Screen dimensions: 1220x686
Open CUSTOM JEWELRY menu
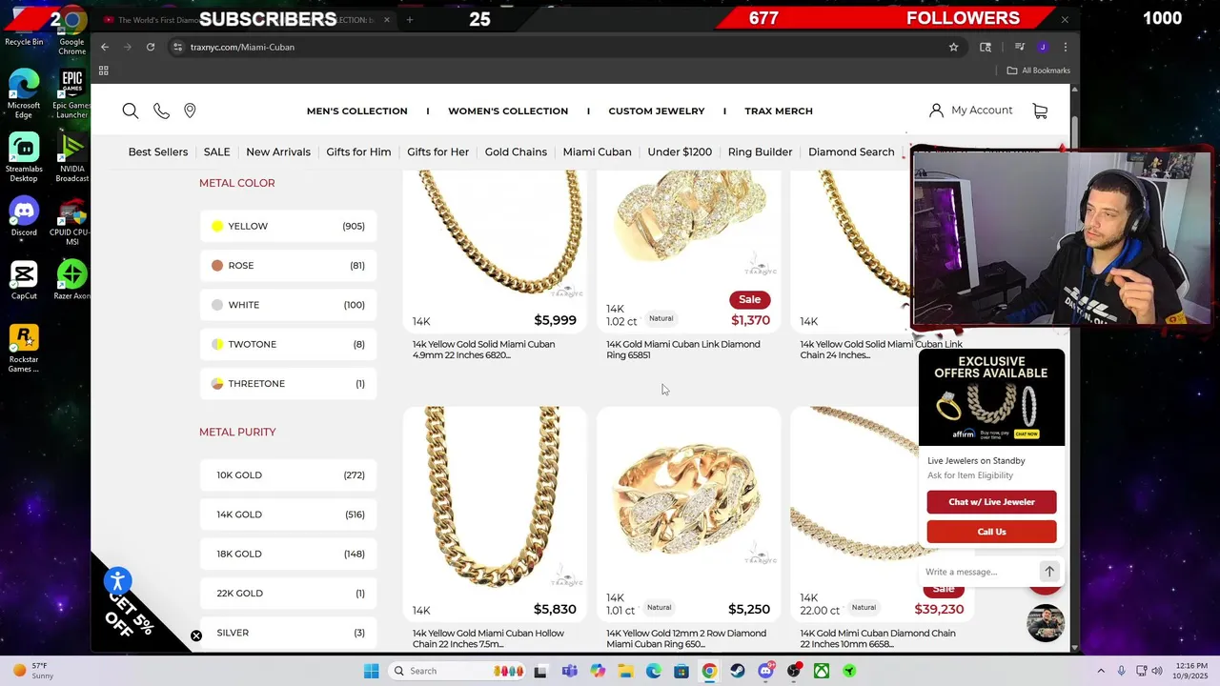[657, 111]
